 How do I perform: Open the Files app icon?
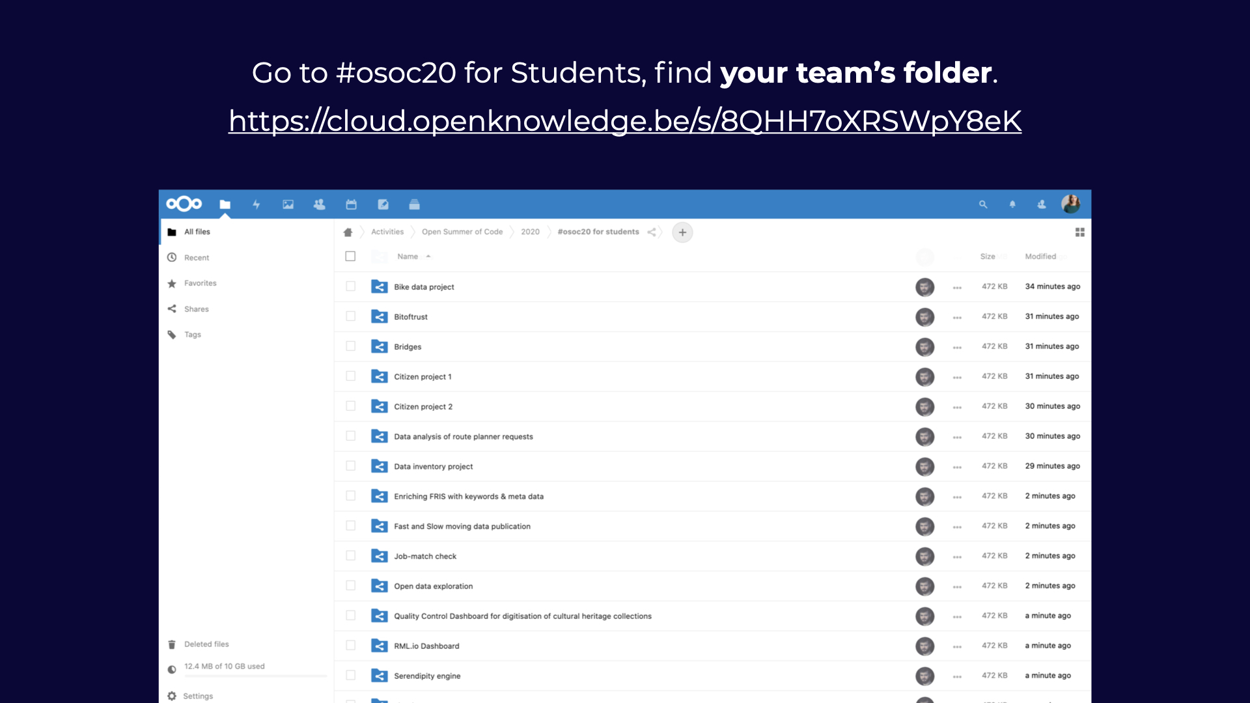tap(225, 204)
